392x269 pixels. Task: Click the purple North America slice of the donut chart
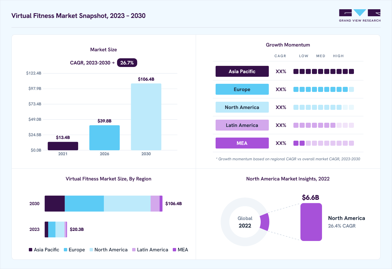point(265,222)
